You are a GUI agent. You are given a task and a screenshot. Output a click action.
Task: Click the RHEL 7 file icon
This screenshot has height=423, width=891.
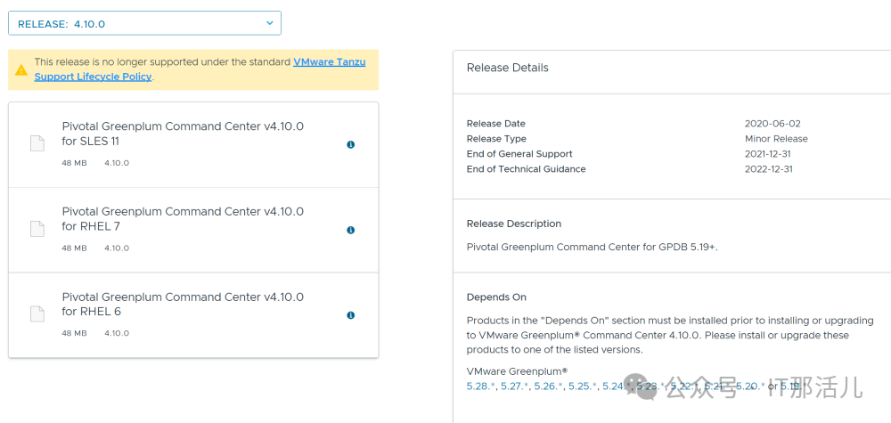[x=37, y=229]
